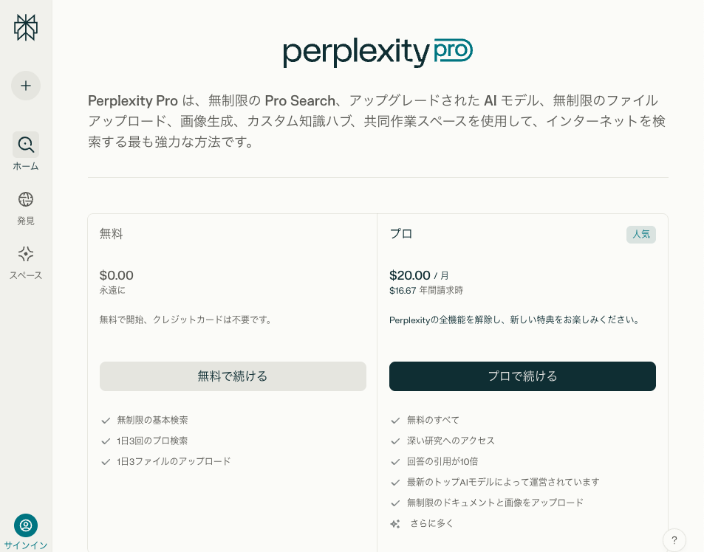
Task: Click さらに多く to see more features
Action: tap(431, 523)
